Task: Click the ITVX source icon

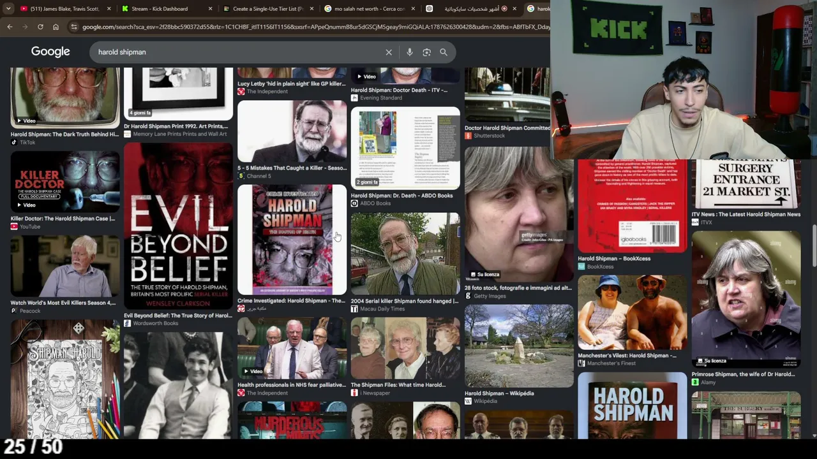Action: tap(695, 222)
